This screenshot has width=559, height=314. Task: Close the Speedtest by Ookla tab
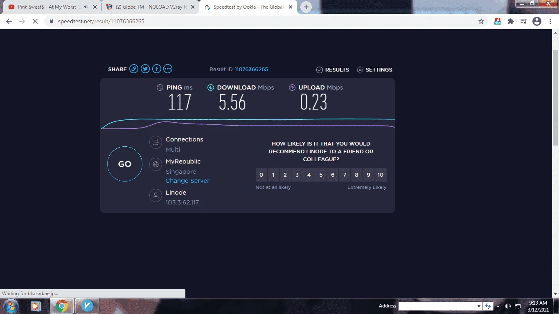(291, 7)
